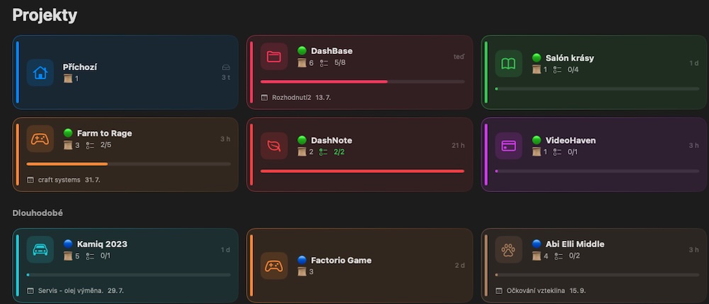Click the '3 t' timestamp on Příchozí card
The image size is (709, 304).
[x=226, y=78]
